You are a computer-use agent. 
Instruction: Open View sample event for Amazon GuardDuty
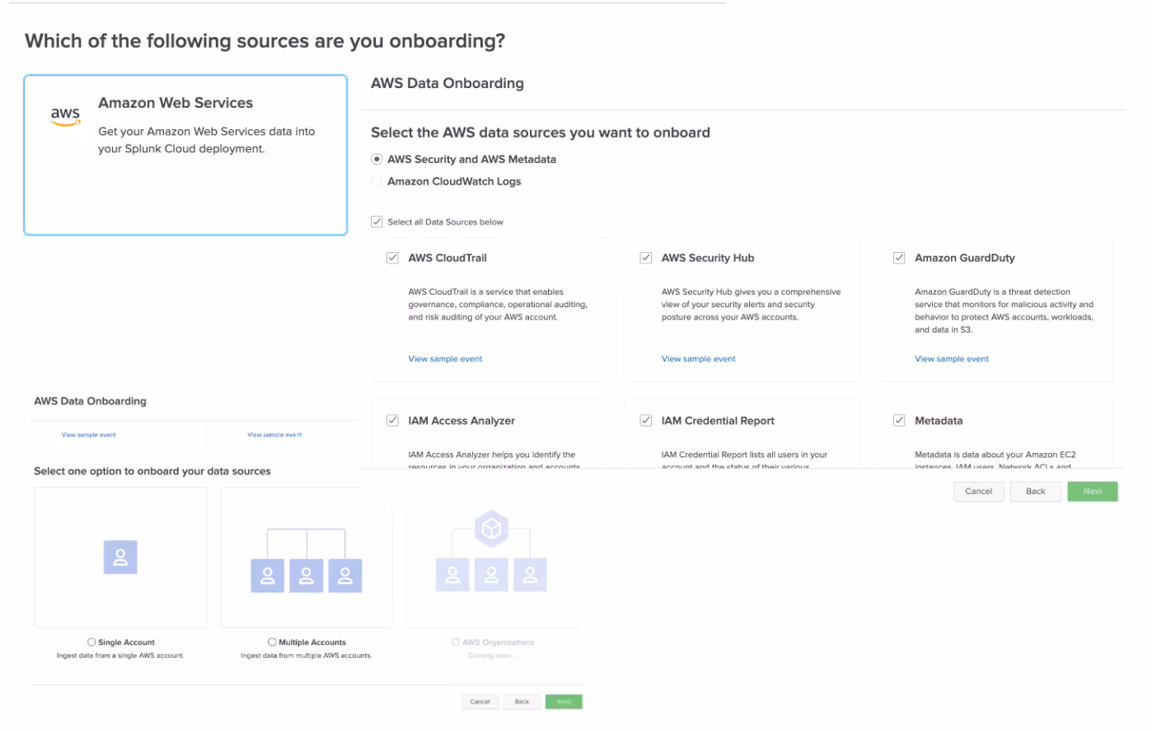coord(951,359)
